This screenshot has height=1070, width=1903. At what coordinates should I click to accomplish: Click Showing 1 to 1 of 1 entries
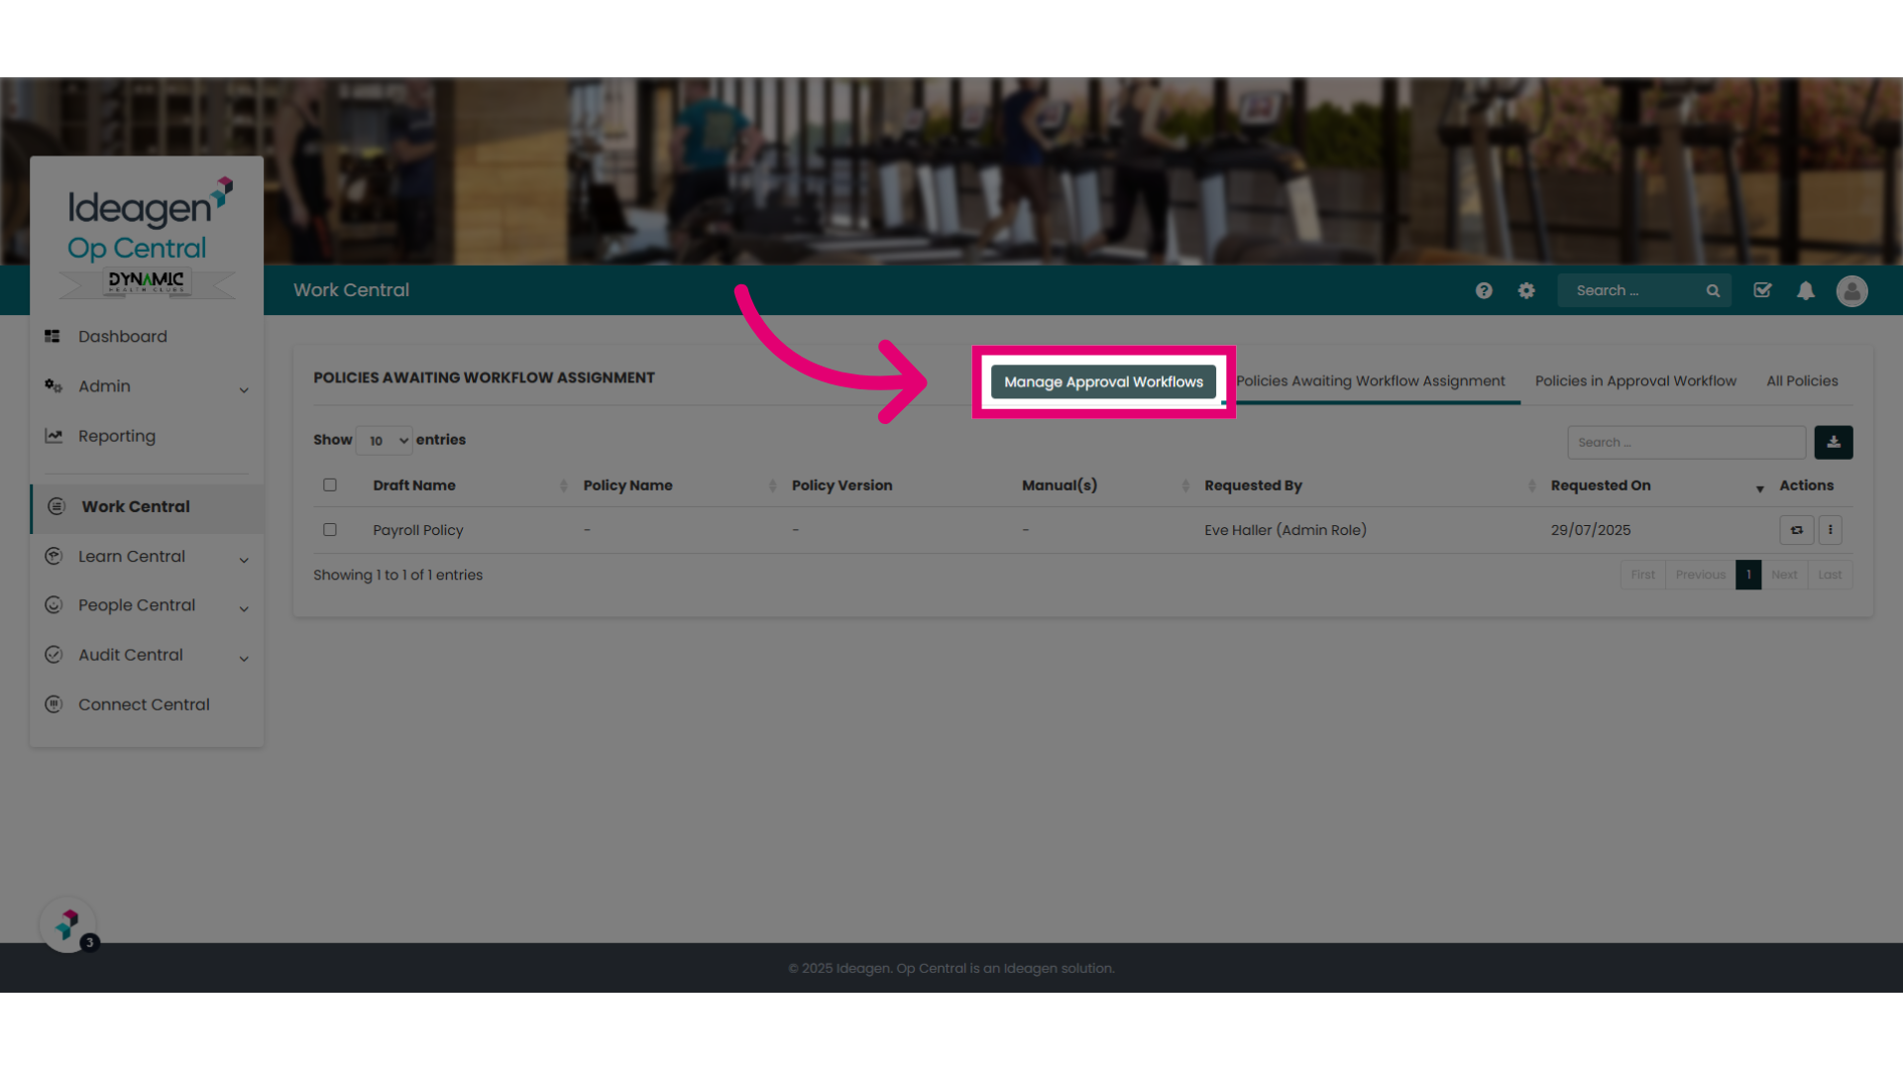397,575
